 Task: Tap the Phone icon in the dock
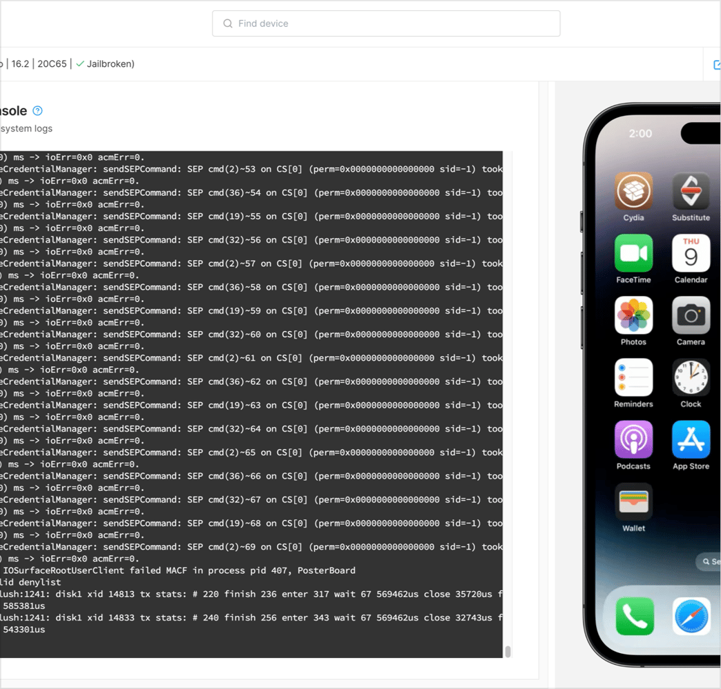pos(633,617)
